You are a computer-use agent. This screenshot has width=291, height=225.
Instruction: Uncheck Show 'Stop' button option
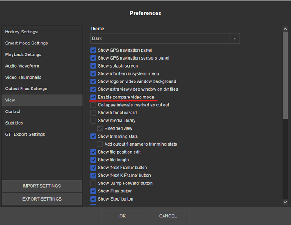tap(93, 199)
